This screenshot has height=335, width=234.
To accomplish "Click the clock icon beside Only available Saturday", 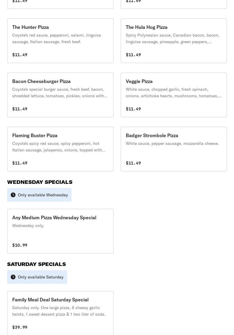I will point(13,277).
